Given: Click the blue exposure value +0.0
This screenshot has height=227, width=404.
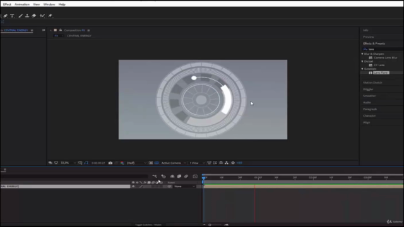Looking at the screenshot, I should [x=239, y=163].
